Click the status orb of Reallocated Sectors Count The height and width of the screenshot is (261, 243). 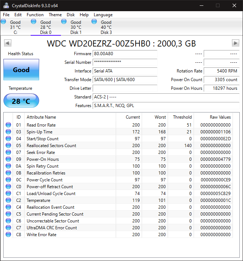[x=8, y=145]
